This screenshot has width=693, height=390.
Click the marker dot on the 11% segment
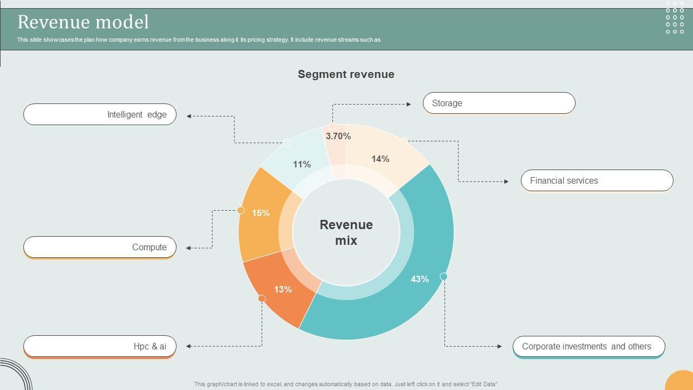pyautogui.click(x=287, y=143)
